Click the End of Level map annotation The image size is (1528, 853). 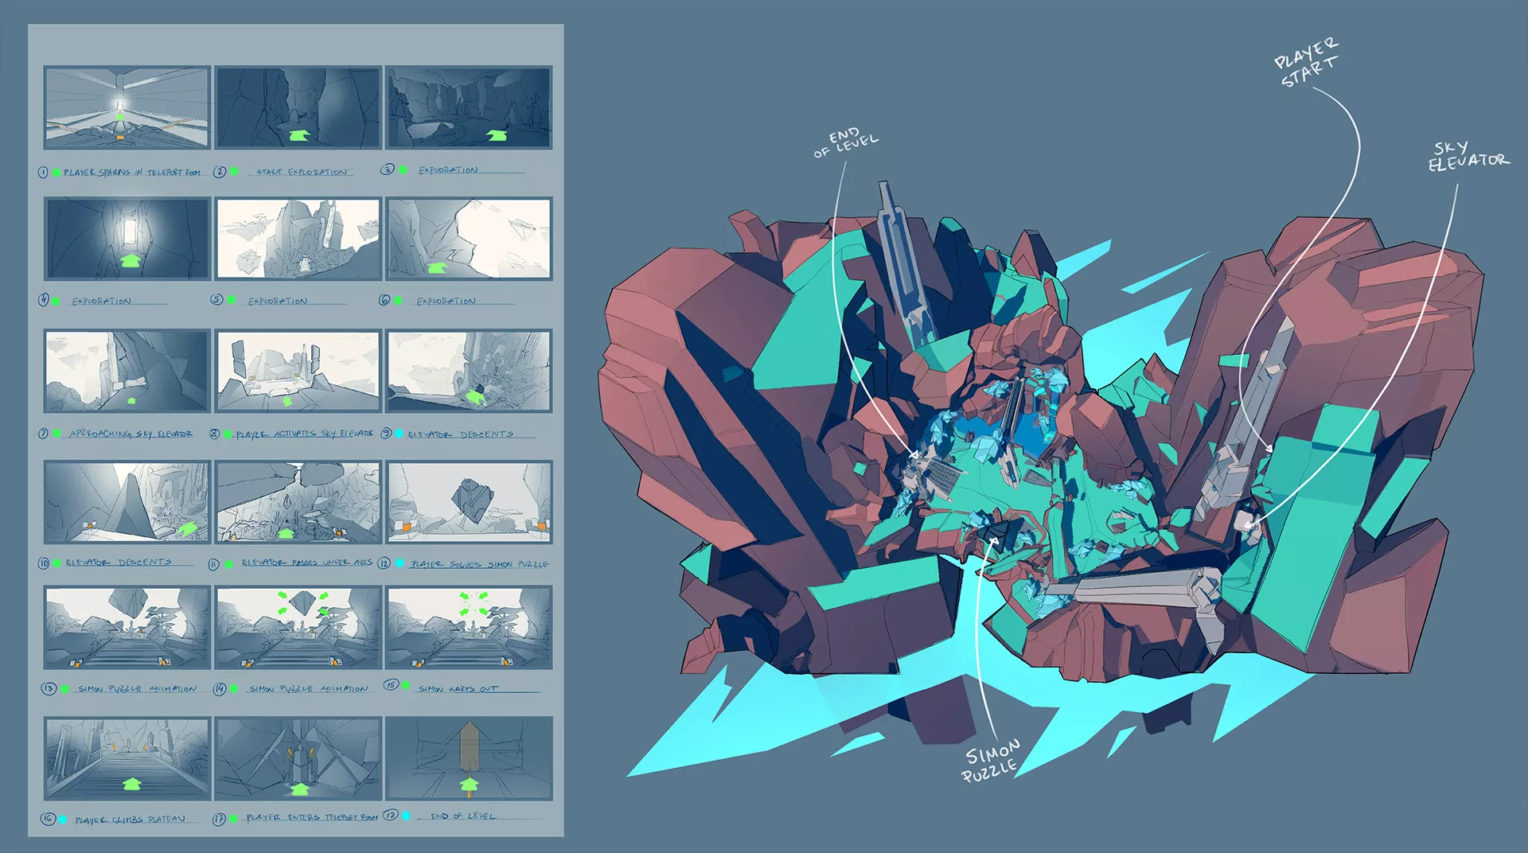tap(845, 142)
